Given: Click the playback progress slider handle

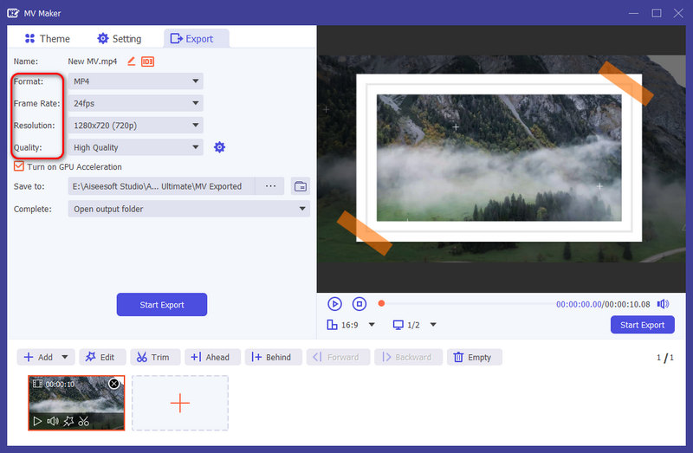Looking at the screenshot, I should 381,303.
